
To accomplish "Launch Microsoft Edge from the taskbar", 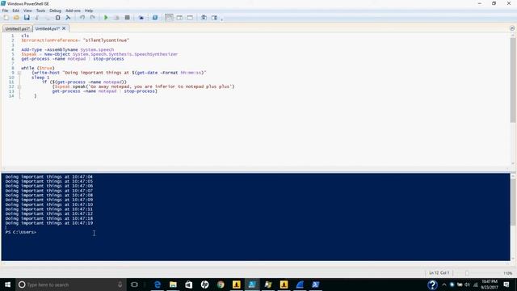I will (158, 285).
